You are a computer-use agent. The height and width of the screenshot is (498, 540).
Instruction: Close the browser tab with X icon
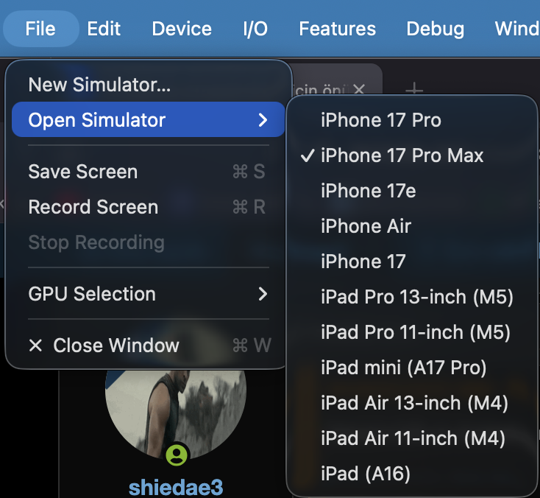(359, 90)
